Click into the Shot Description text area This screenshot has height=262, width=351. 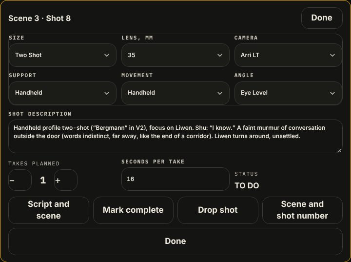pyautogui.click(x=175, y=136)
